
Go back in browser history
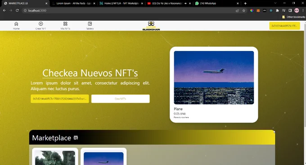pos(4,10)
